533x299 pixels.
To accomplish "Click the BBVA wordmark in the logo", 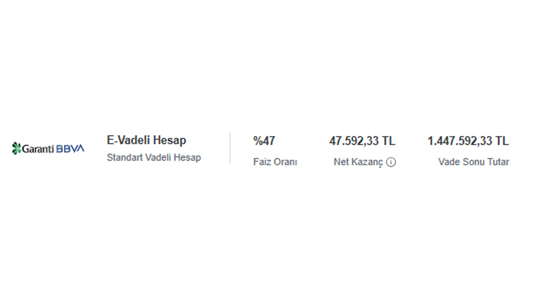I will pyautogui.click(x=70, y=149).
